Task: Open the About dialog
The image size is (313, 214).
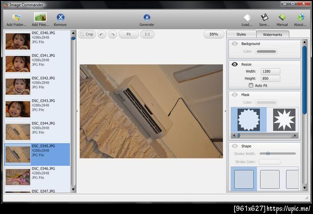Action: [300, 20]
